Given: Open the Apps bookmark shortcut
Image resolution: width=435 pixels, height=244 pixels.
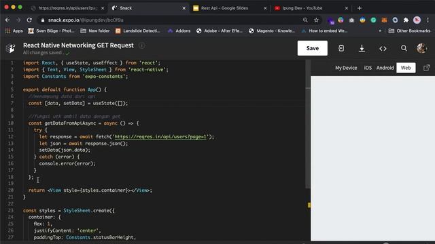Looking at the screenshot, I should (14, 30).
